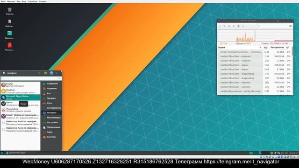The width and height of the screenshot is (299, 168).
Task: Open the Файл VirtualBox menu
Action: [x=3, y=1]
